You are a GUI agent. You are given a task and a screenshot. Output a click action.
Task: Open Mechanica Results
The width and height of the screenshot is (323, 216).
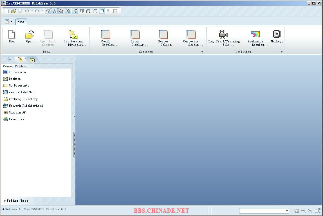258,38
